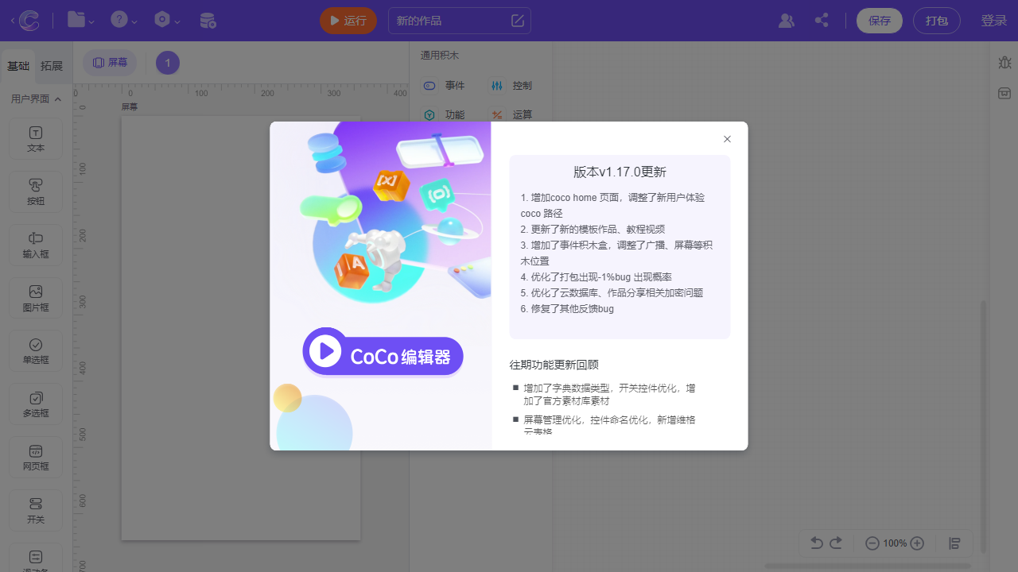Click the 打包 package button
Viewport: 1018px width, 572px height.
937,21
